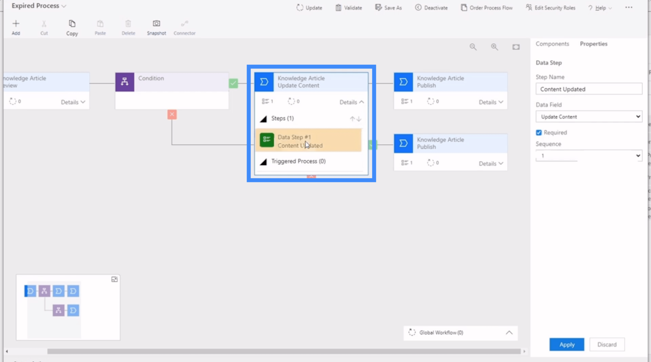
Task: Deactivate the process
Action: (x=431, y=8)
